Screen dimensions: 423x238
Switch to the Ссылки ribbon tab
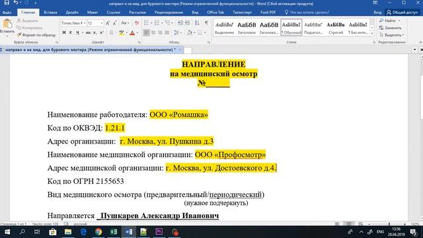pyautogui.click(x=113, y=13)
